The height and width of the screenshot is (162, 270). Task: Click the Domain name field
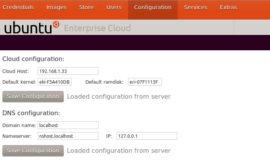click(68, 125)
